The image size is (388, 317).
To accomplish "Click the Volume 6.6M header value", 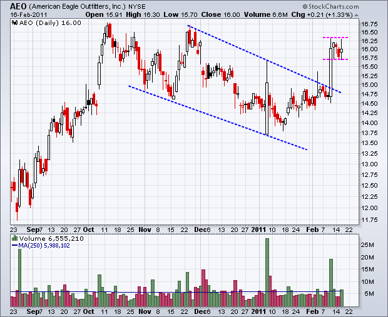I will [x=265, y=14].
